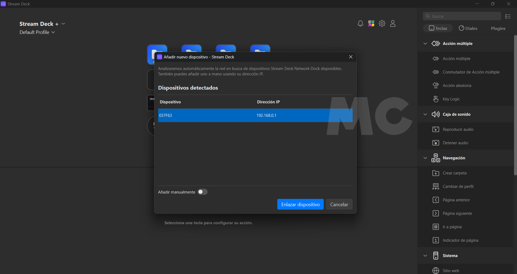
Task: Switch to the Plugins tab
Action: click(498, 28)
